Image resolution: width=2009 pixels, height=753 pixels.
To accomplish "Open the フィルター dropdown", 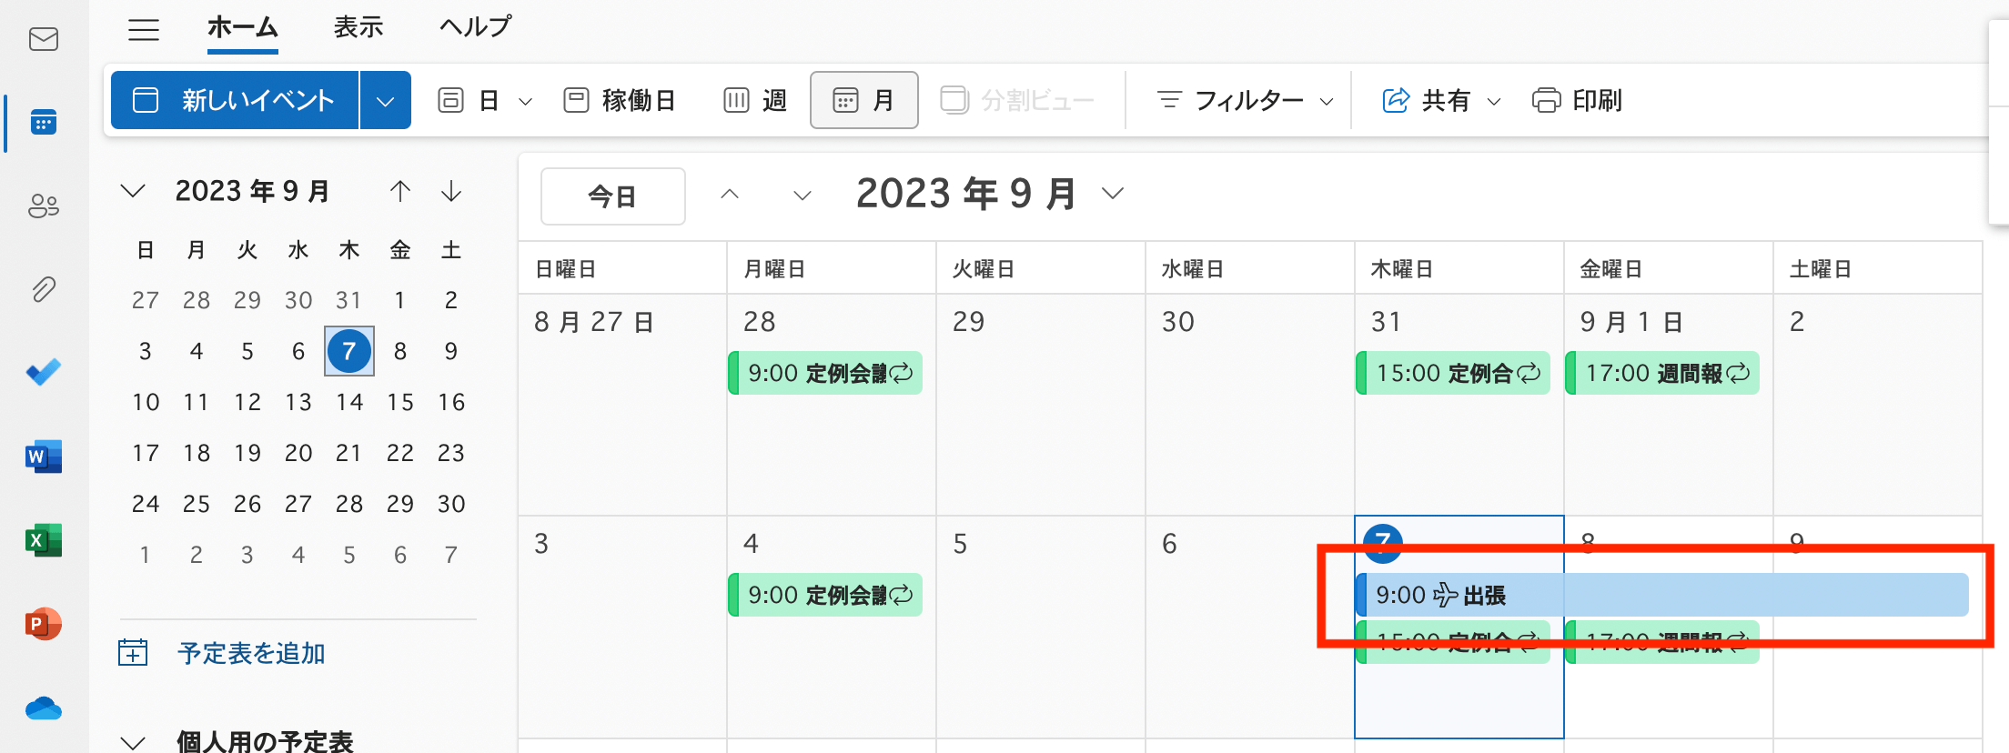I will click(x=1244, y=100).
